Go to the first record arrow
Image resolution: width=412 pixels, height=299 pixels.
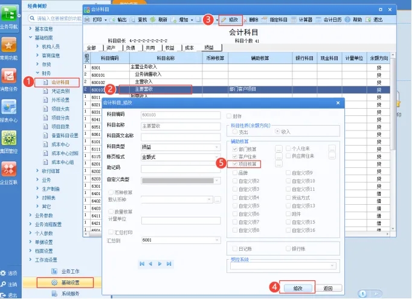click(x=142, y=264)
